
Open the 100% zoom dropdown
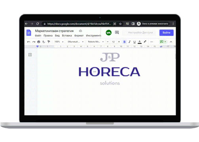tap(59, 42)
